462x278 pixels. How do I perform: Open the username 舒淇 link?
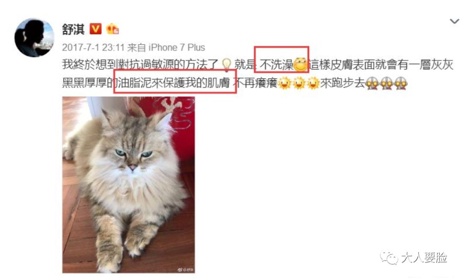pyautogui.click(x=74, y=29)
